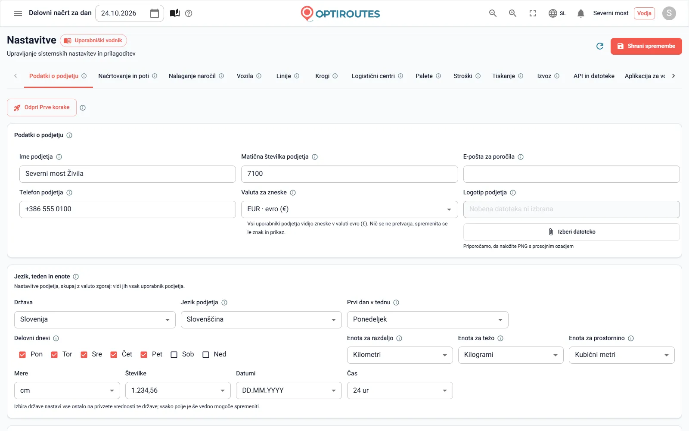
Task: Open the SL language globe selector
Action: coord(557,13)
